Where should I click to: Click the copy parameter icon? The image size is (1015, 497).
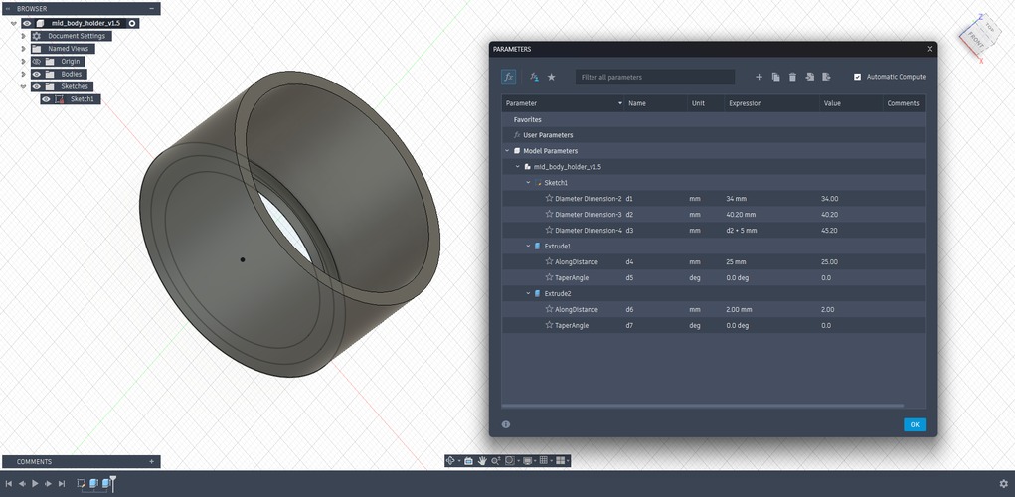776,77
